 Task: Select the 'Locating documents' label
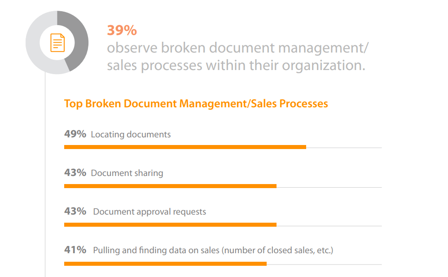pos(131,134)
